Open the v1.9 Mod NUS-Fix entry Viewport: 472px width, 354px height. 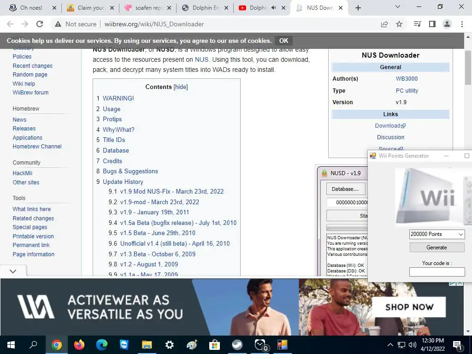point(172,191)
